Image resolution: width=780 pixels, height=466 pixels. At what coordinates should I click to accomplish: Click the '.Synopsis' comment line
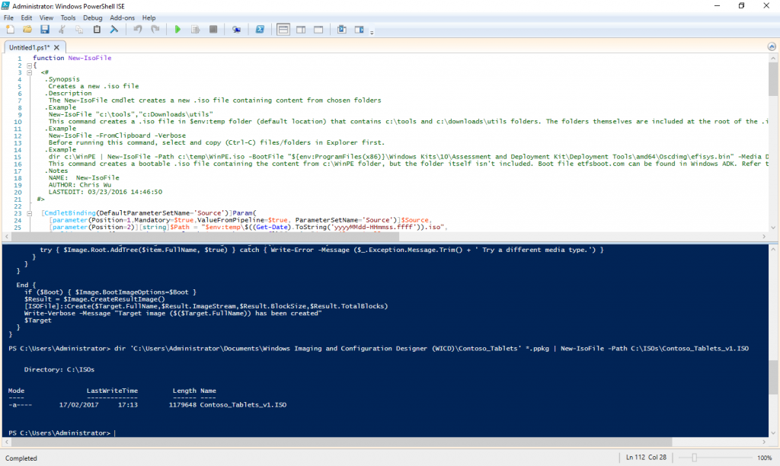click(x=62, y=79)
